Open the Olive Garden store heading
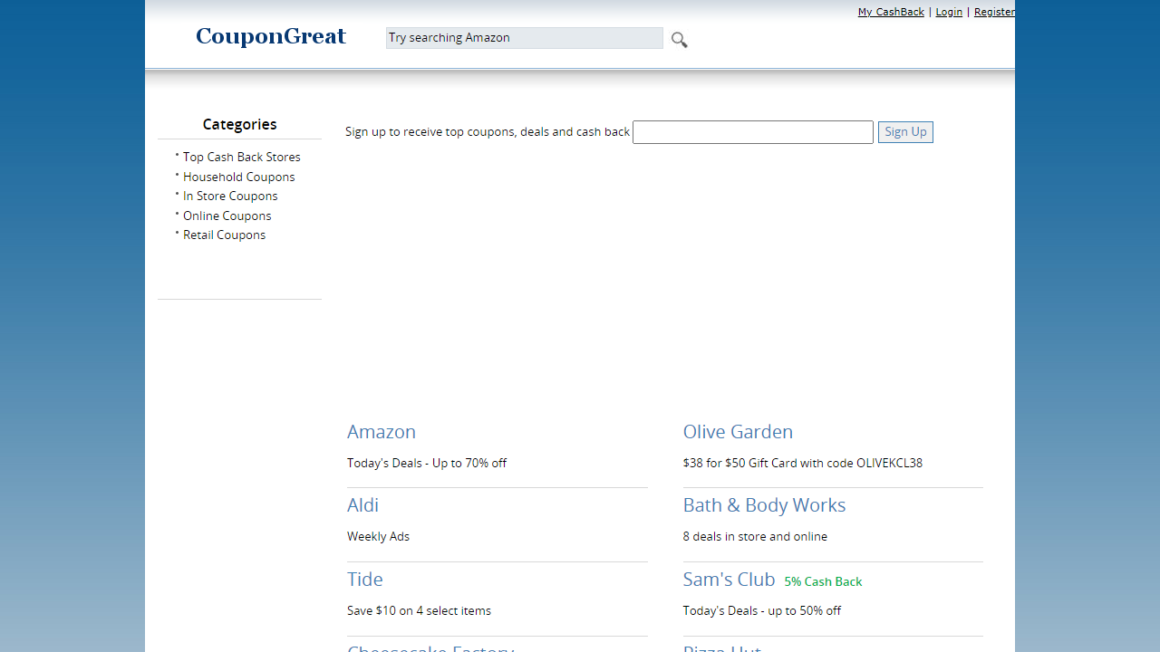1160x652 pixels. tap(738, 432)
